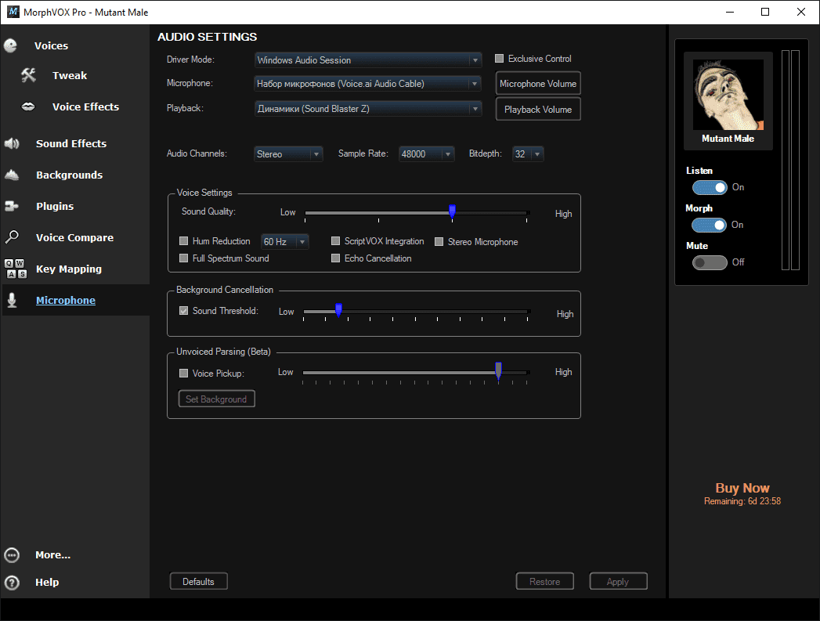Click Microphone Volume button
Screen dimensions: 820x621
(538, 84)
